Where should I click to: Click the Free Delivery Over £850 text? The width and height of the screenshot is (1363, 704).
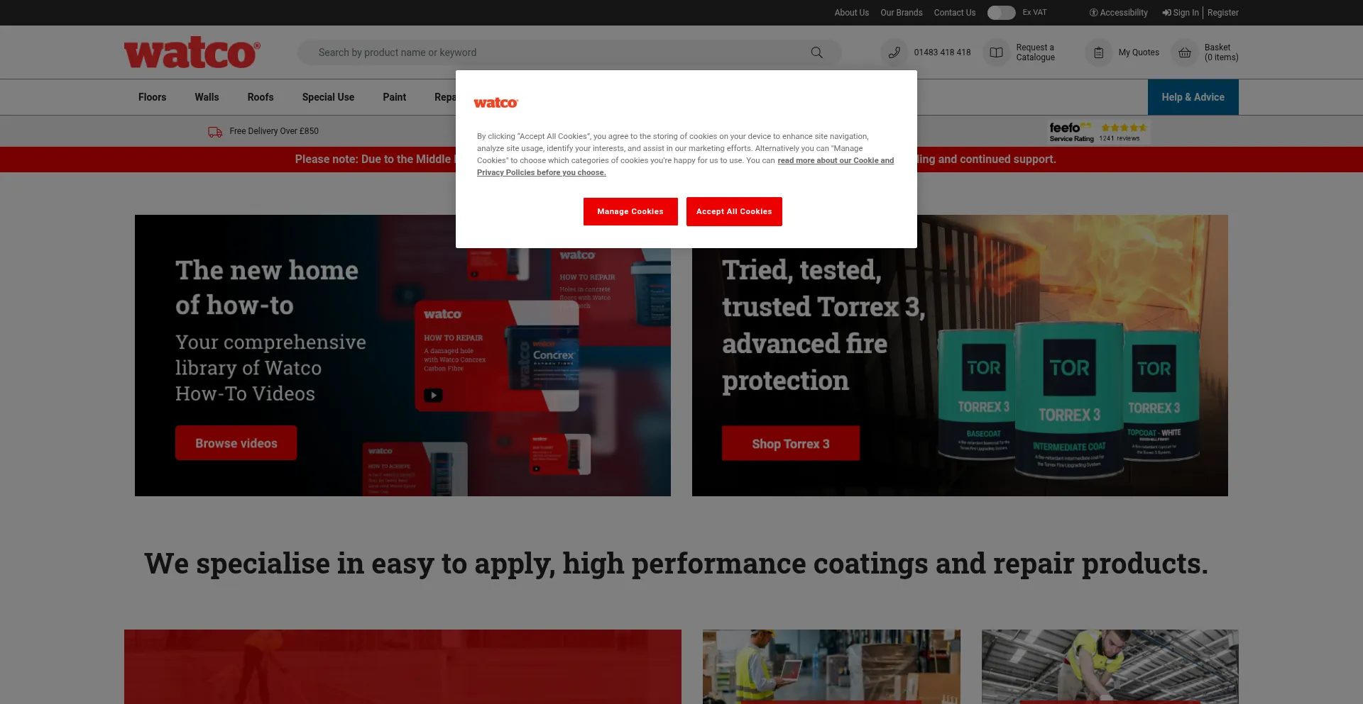coord(274,131)
